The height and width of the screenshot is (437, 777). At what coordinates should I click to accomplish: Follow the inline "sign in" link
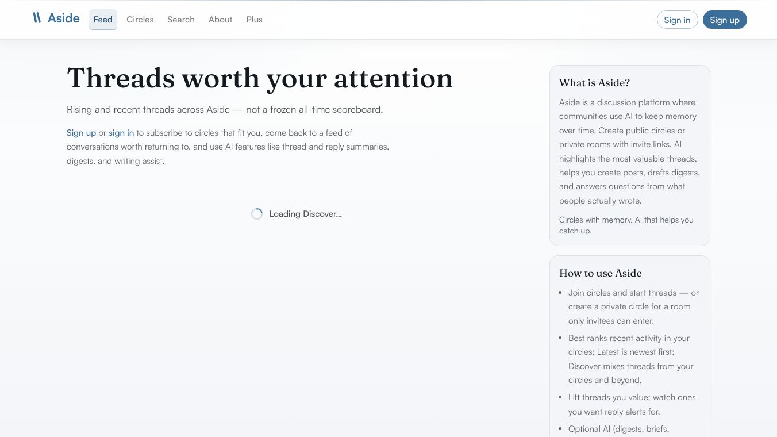[x=121, y=133]
